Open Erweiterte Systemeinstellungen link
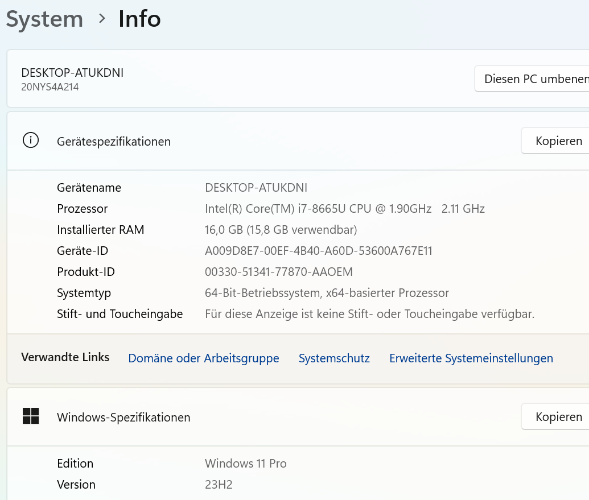The width and height of the screenshot is (589, 500). [471, 358]
